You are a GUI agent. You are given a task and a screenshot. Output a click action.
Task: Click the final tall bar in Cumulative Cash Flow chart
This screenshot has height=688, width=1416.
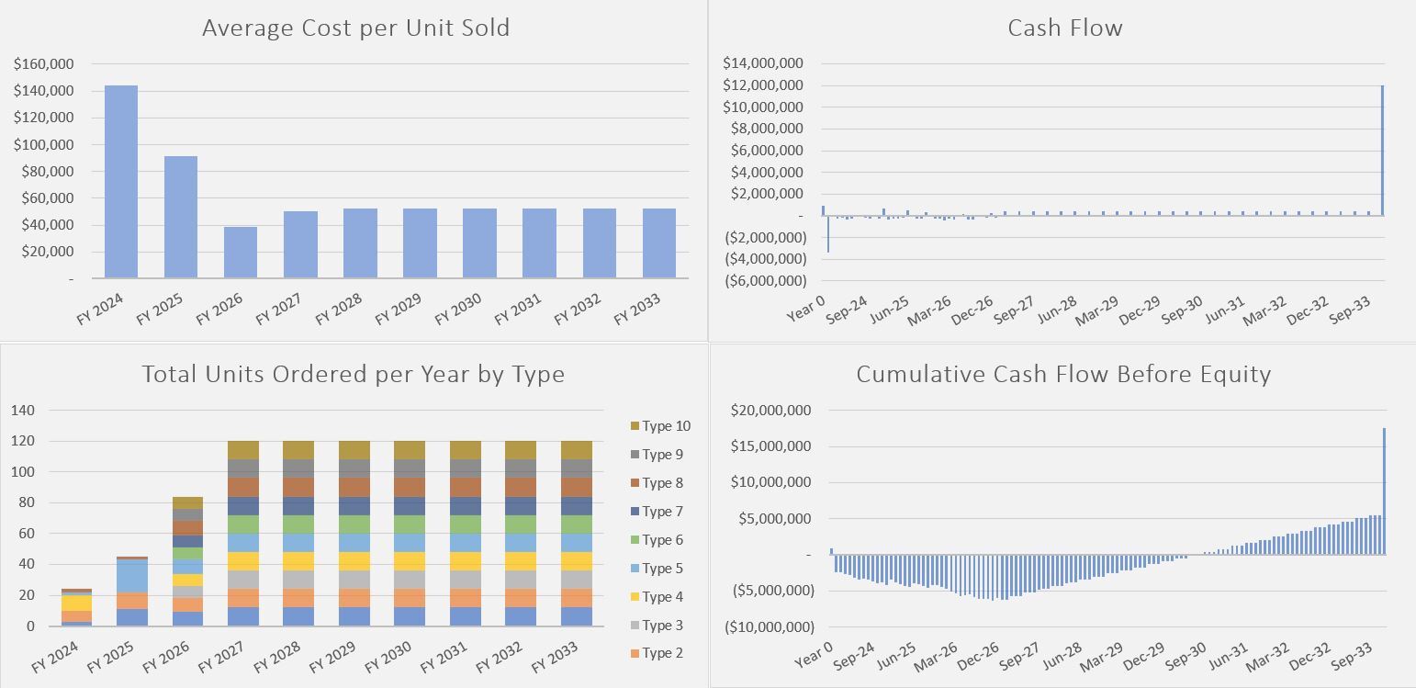pos(1384,491)
